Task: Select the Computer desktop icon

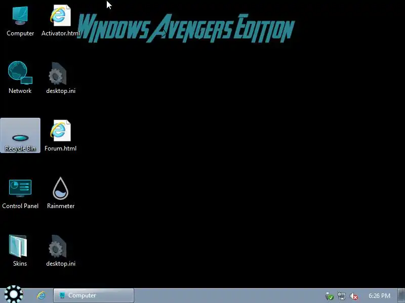Action: point(20,21)
